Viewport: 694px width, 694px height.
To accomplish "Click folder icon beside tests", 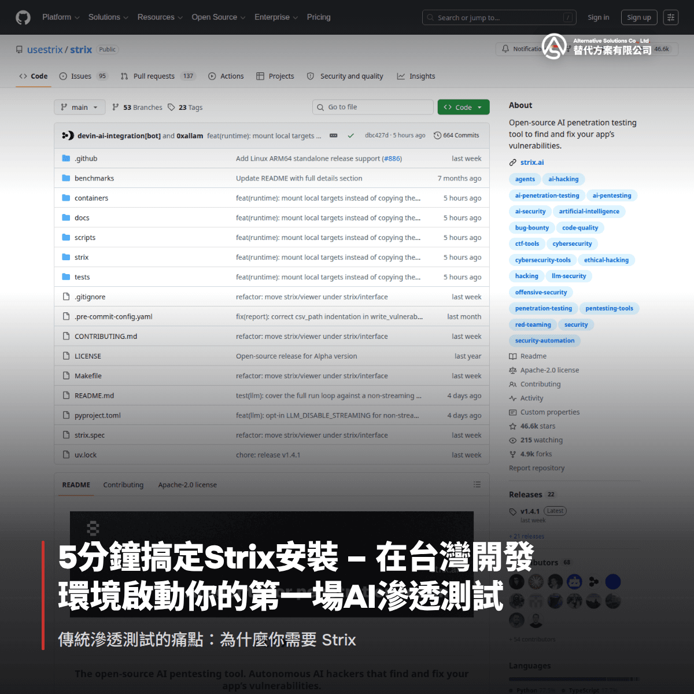I will click(x=66, y=276).
